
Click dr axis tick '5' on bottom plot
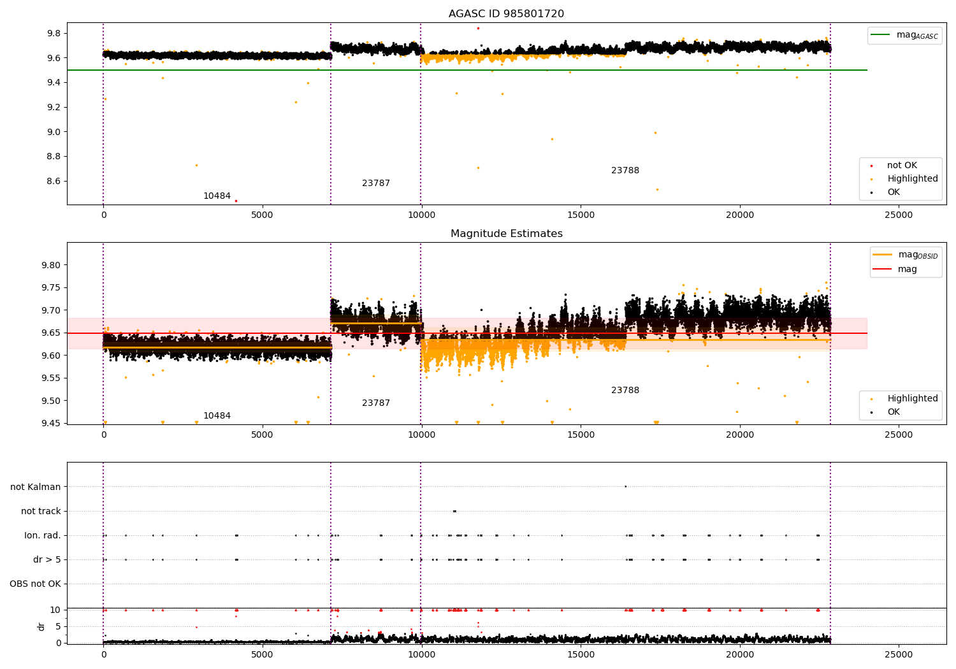[58, 627]
